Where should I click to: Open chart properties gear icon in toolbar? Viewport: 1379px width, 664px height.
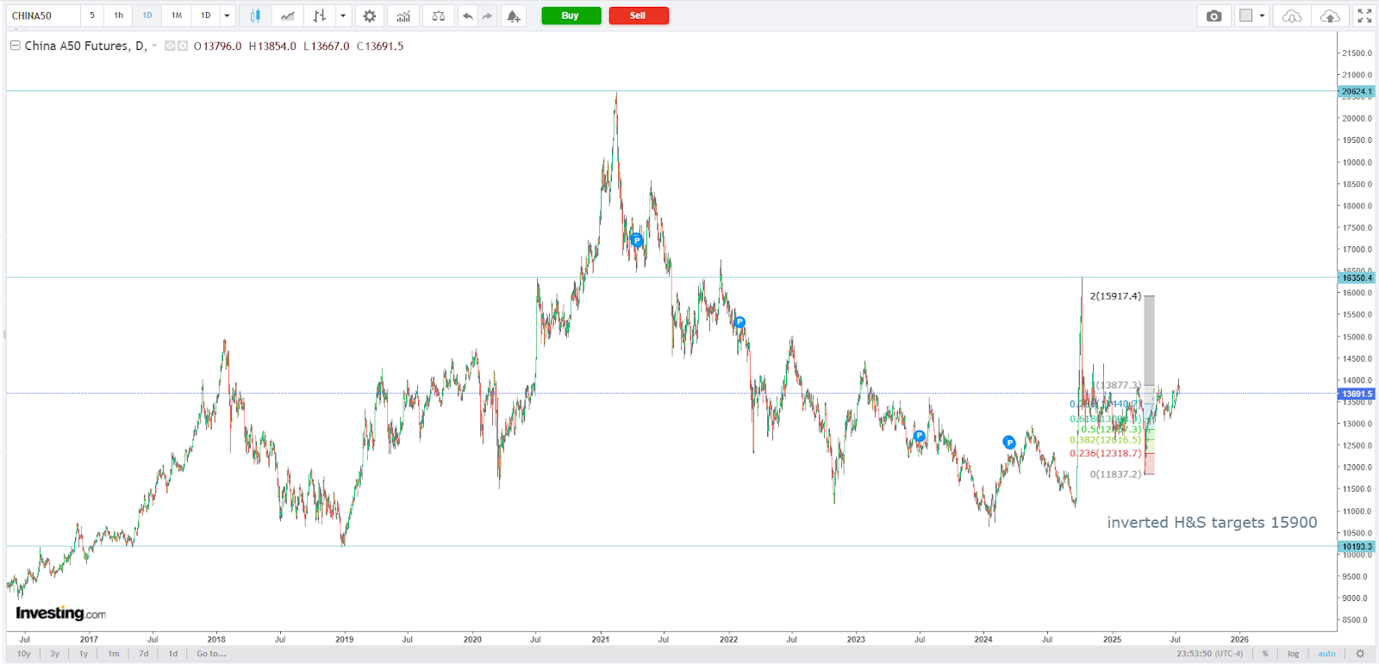[x=370, y=16]
